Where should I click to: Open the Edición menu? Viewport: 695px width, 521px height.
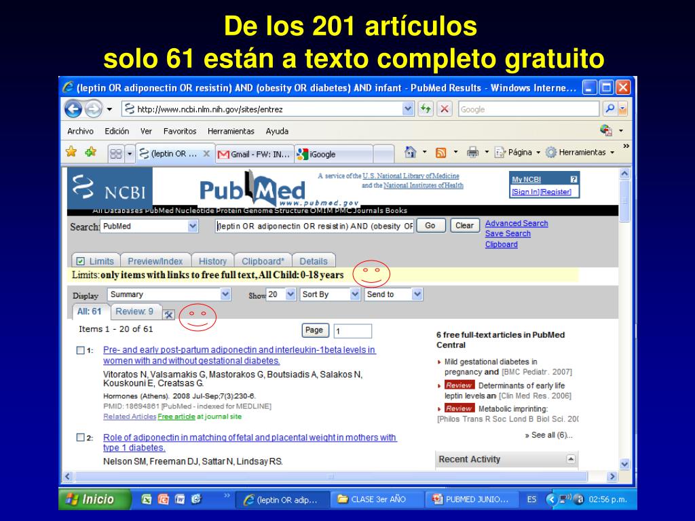[x=117, y=131]
